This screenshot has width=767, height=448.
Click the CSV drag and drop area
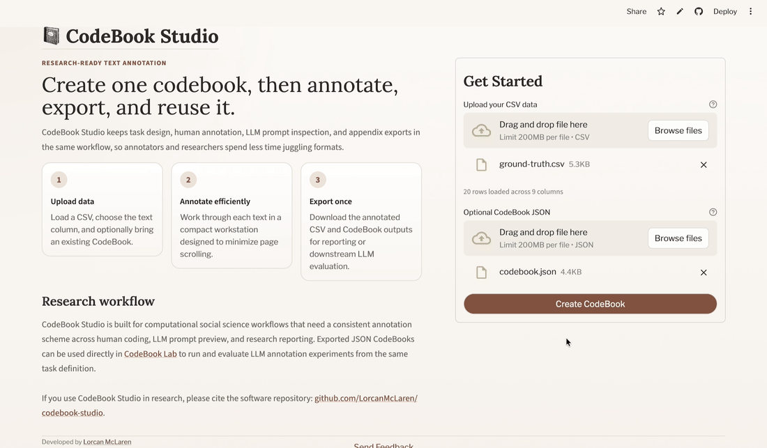tap(590, 130)
